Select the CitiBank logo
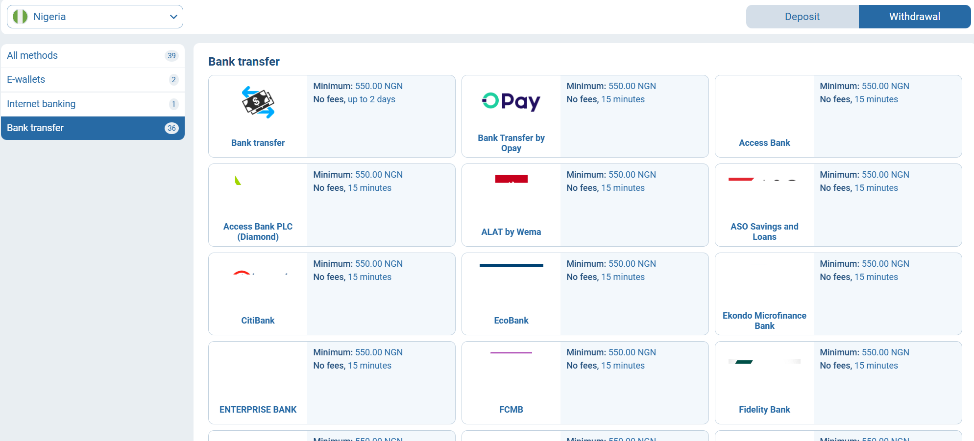The image size is (974, 441). [x=258, y=274]
